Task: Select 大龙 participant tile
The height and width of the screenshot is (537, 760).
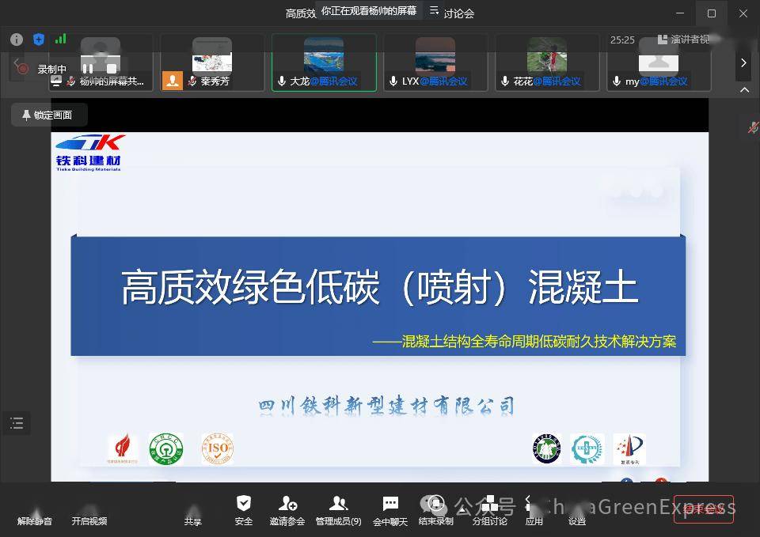Action: [324, 62]
